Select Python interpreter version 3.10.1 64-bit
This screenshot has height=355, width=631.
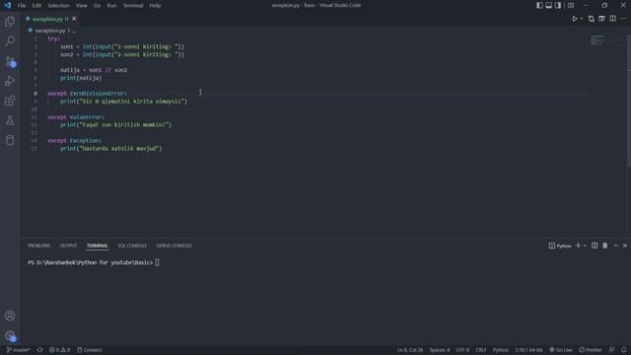(x=528, y=350)
